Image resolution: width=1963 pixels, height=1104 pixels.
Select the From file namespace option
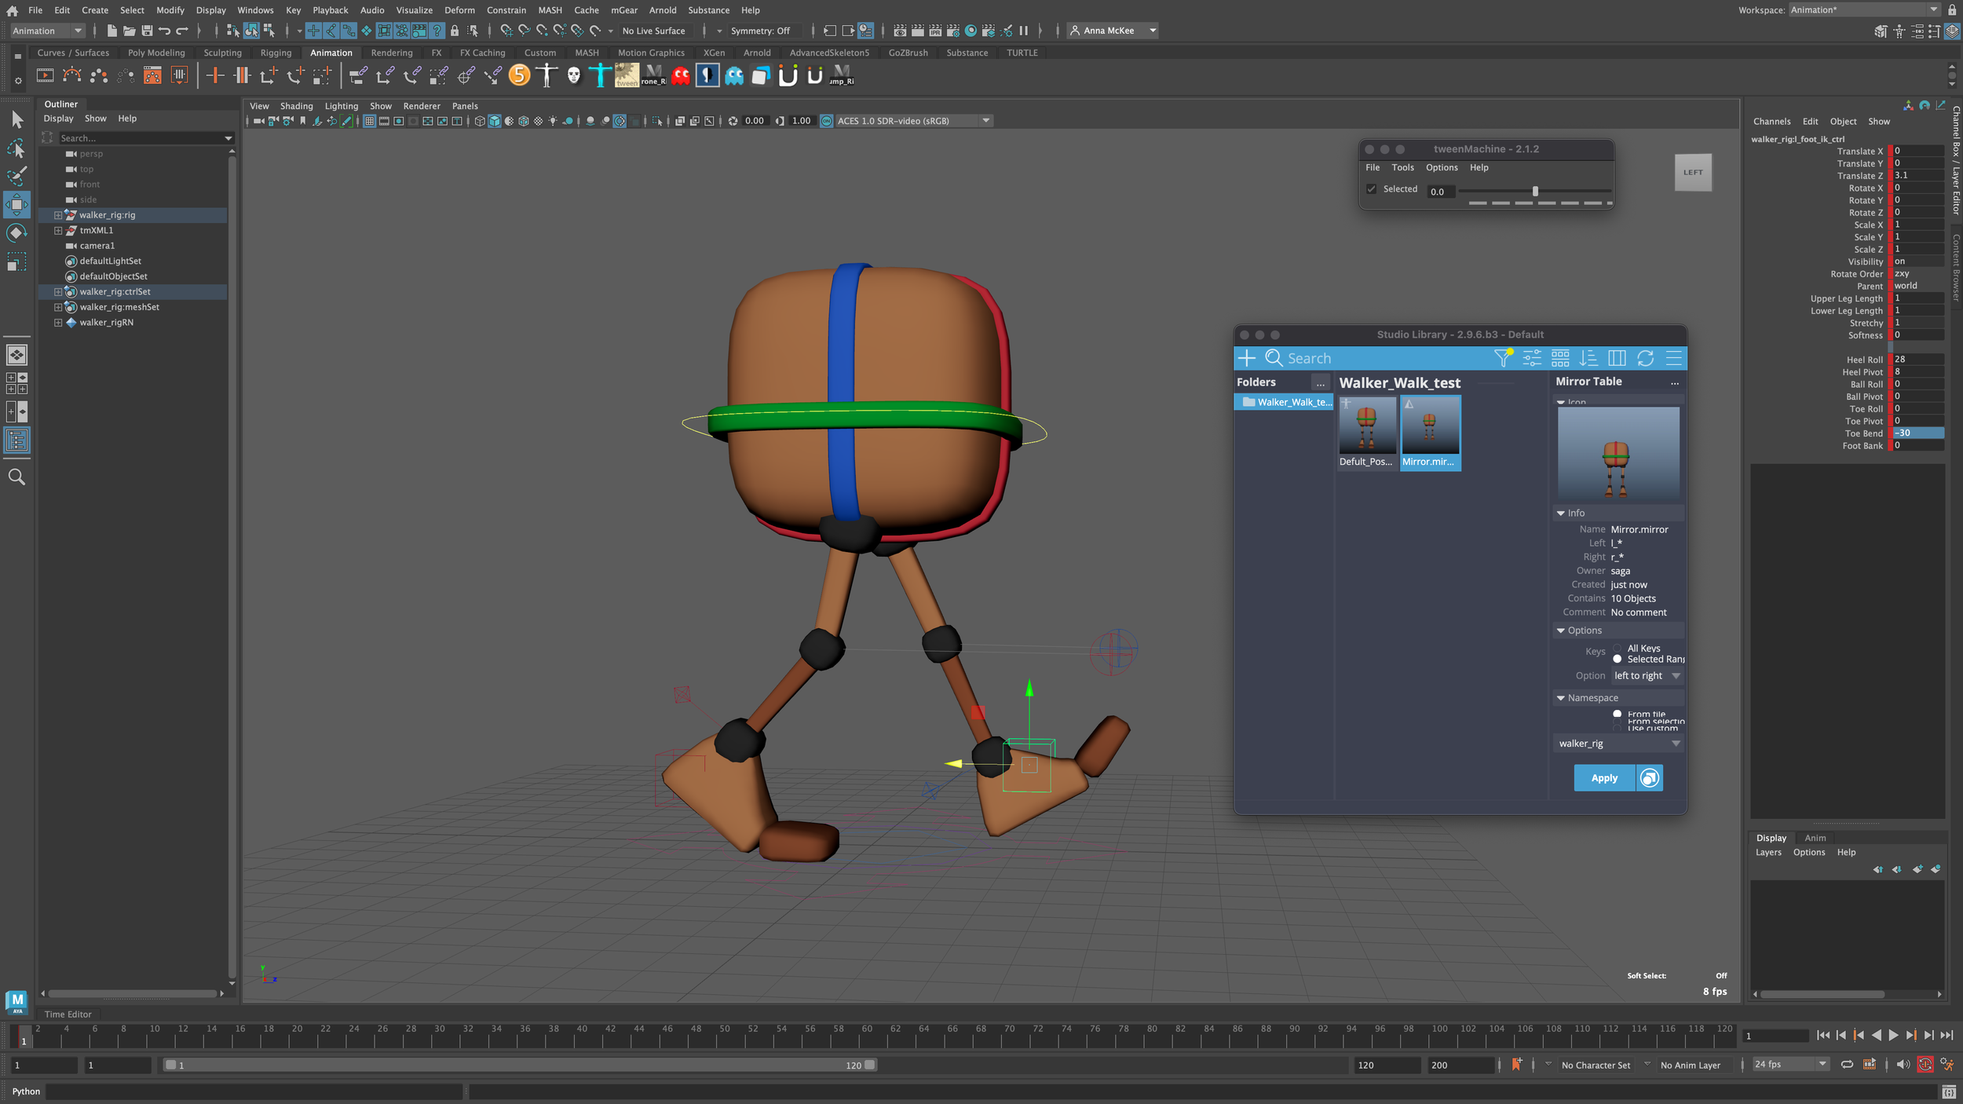(1618, 714)
